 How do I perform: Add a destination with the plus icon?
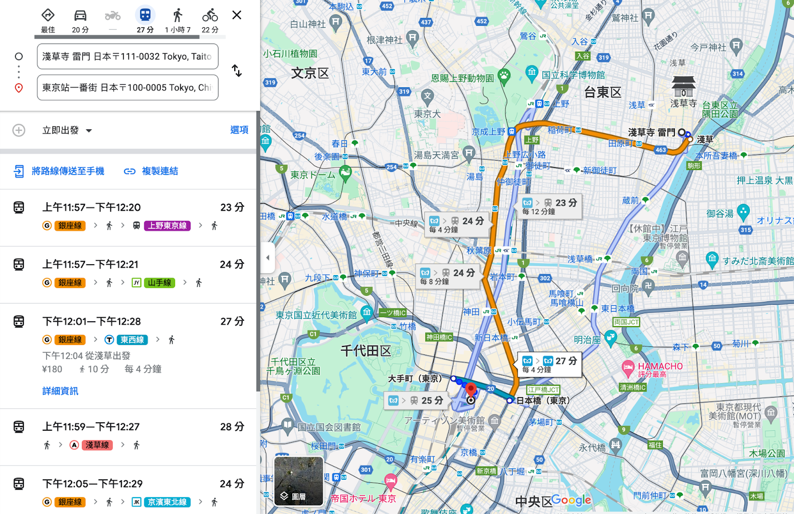point(19,130)
